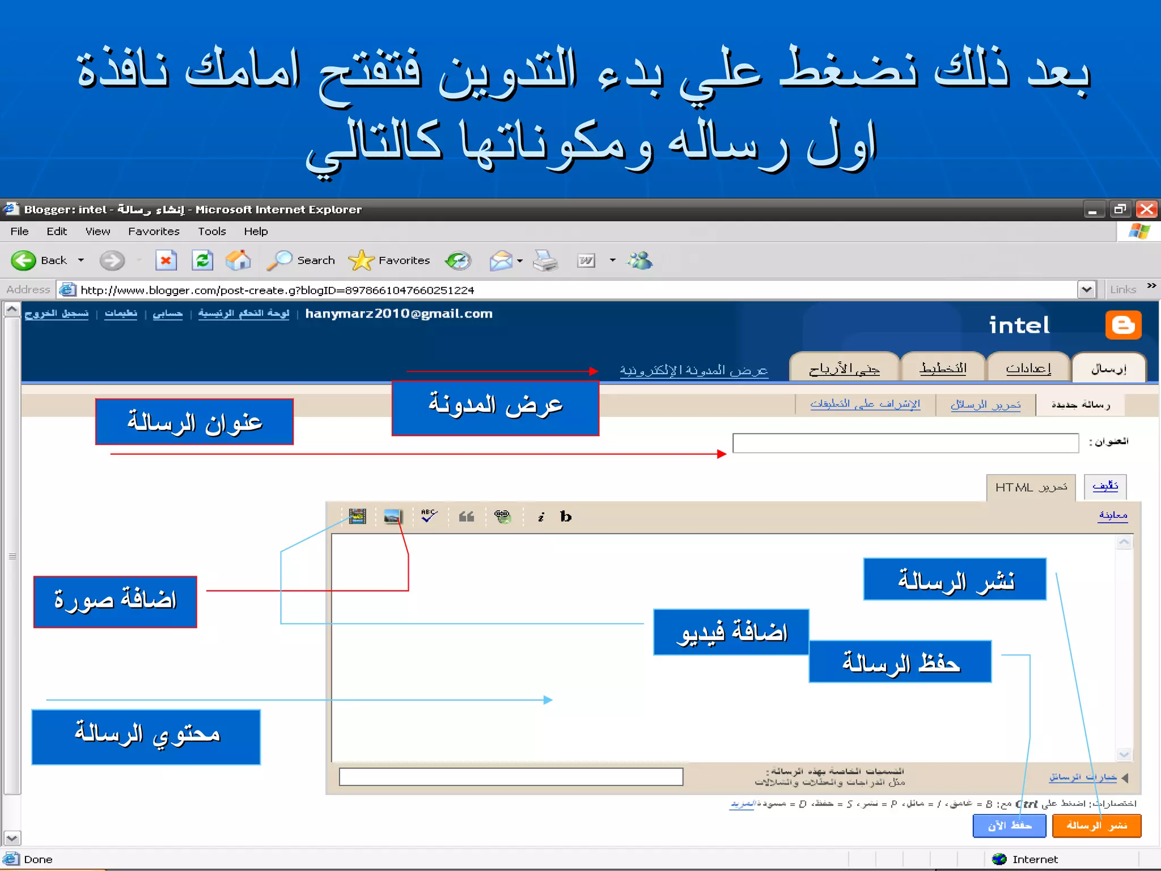Image resolution: width=1161 pixels, height=871 pixels.
Task: Open the History clock icon
Action: 458,260
